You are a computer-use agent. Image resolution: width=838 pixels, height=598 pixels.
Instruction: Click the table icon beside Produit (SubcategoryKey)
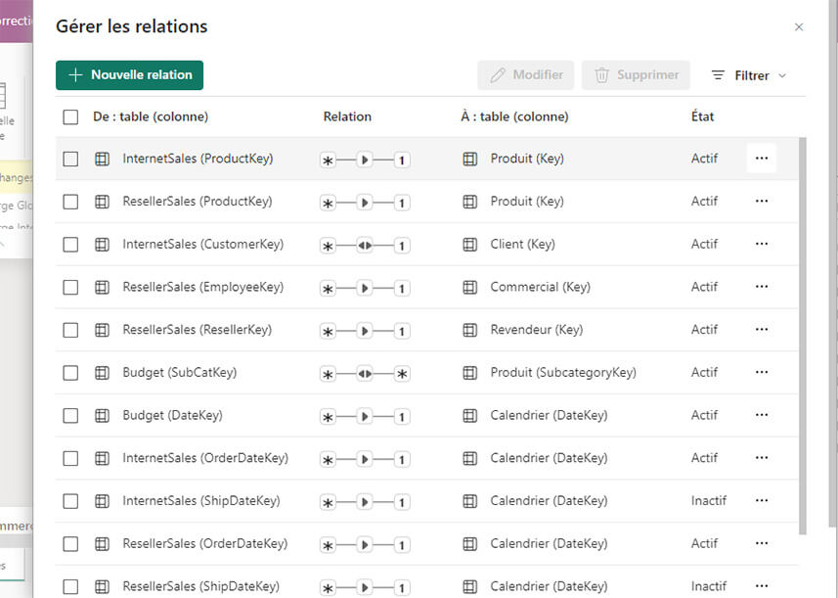pyautogui.click(x=469, y=373)
